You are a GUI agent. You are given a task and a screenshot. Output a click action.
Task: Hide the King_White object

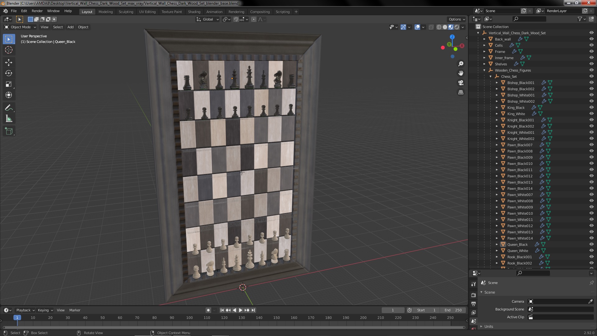pos(591,114)
